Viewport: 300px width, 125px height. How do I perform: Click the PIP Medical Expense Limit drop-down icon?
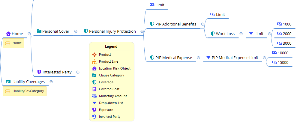208,58
